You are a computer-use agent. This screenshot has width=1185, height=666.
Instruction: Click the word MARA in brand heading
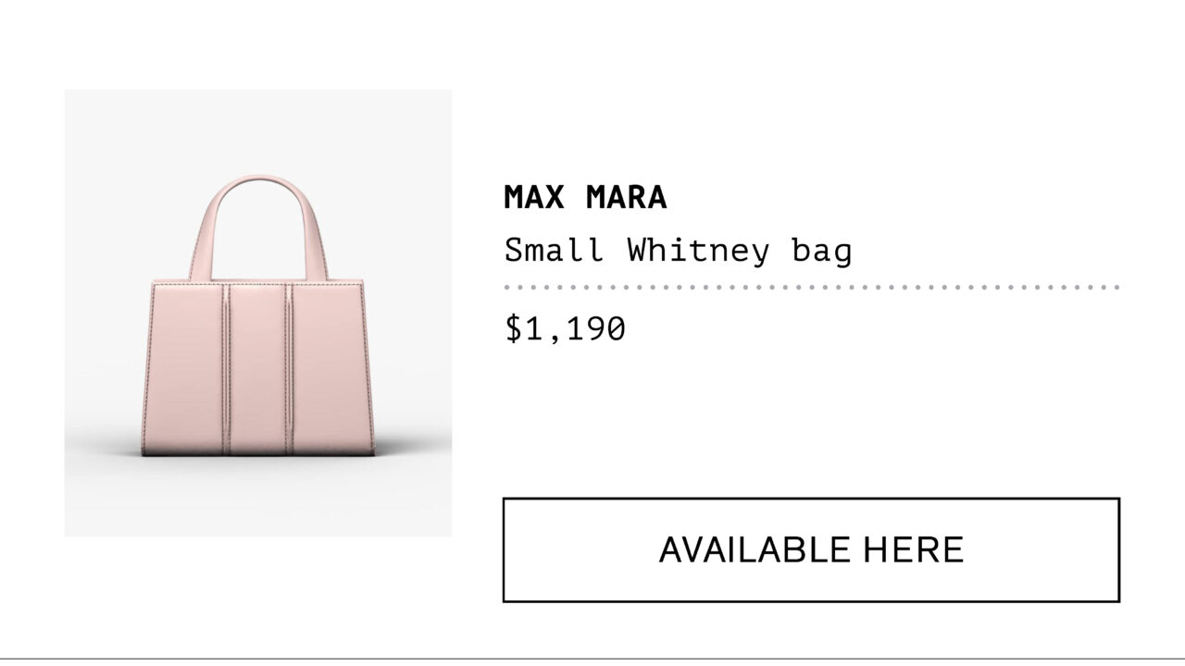tap(626, 197)
